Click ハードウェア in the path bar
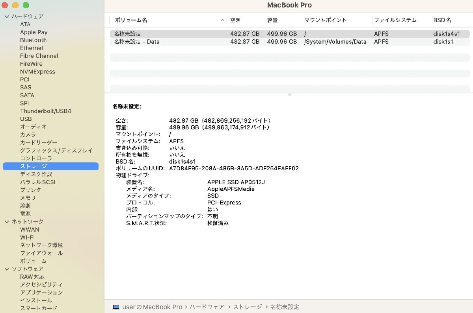Image resolution: width=473 pixels, height=313 pixels. pos(207,307)
